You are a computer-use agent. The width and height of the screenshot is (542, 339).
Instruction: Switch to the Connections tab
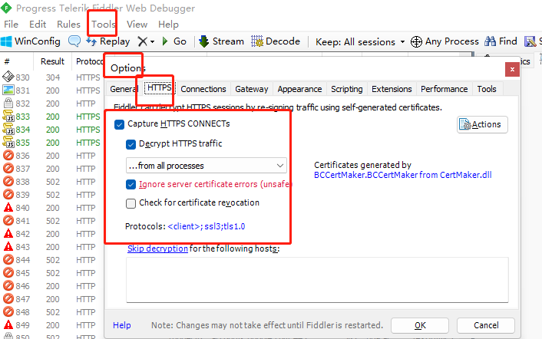tap(203, 89)
